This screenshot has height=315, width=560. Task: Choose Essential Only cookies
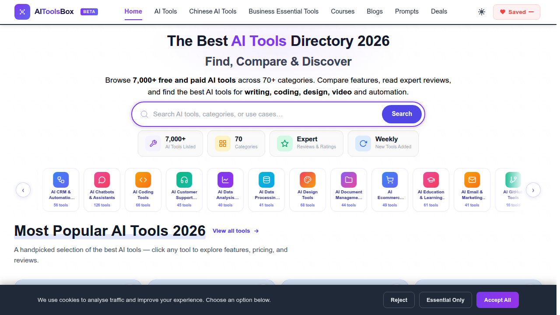click(x=445, y=300)
